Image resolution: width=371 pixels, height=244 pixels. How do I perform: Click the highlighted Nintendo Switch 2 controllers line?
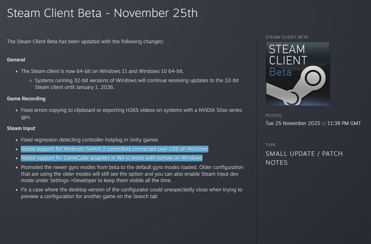click(115, 149)
